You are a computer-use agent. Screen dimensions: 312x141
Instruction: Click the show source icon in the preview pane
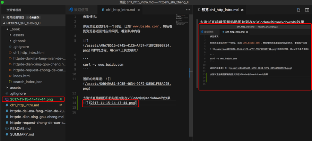298,10
